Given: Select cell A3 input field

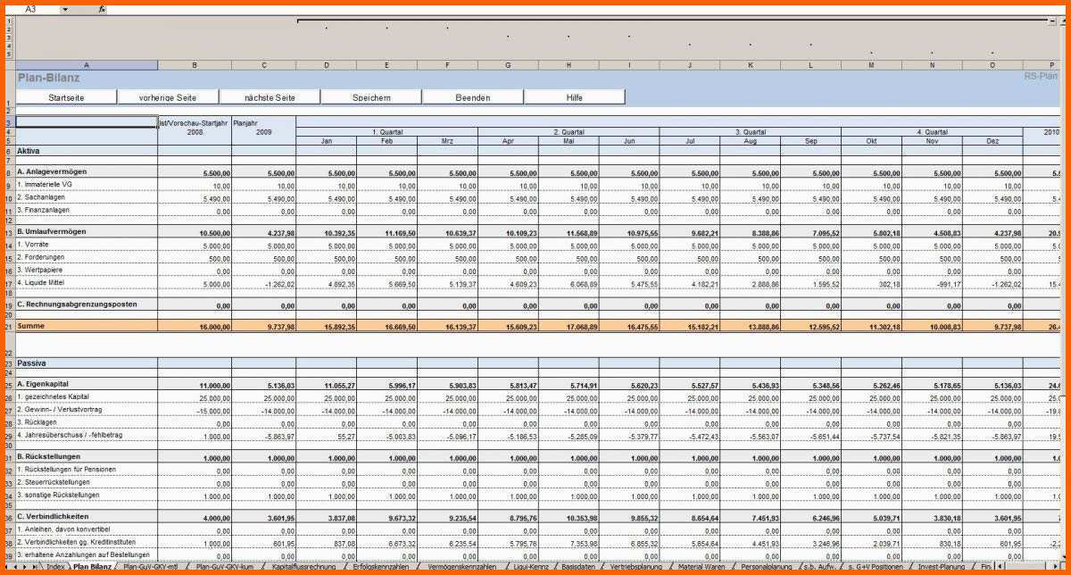Looking at the screenshot, I should [x=87, y=123].
